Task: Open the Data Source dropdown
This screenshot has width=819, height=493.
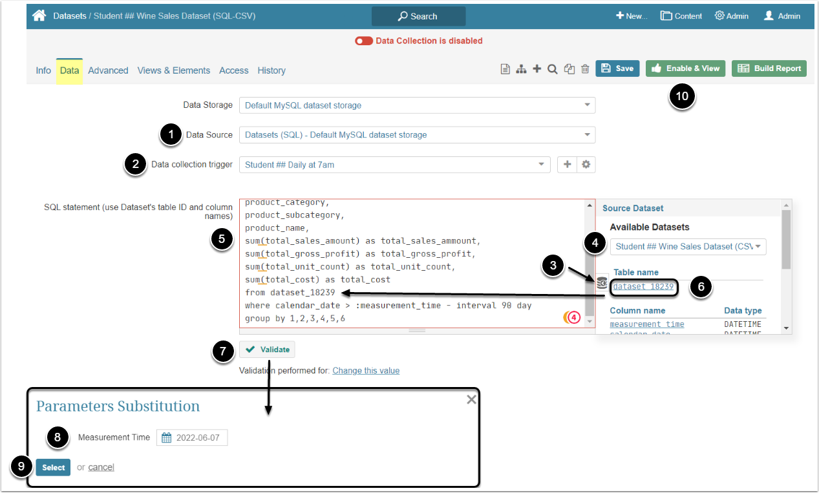Action: coord(417,135)
